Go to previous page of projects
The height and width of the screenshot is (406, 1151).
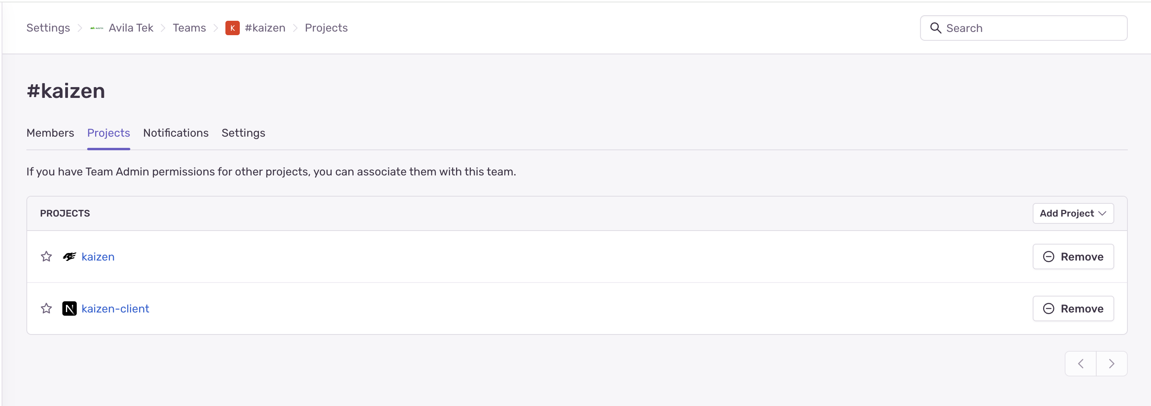click(x=1080, y=363)
